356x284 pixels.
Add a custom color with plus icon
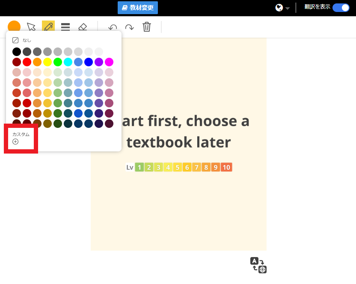tap(15, 142)
